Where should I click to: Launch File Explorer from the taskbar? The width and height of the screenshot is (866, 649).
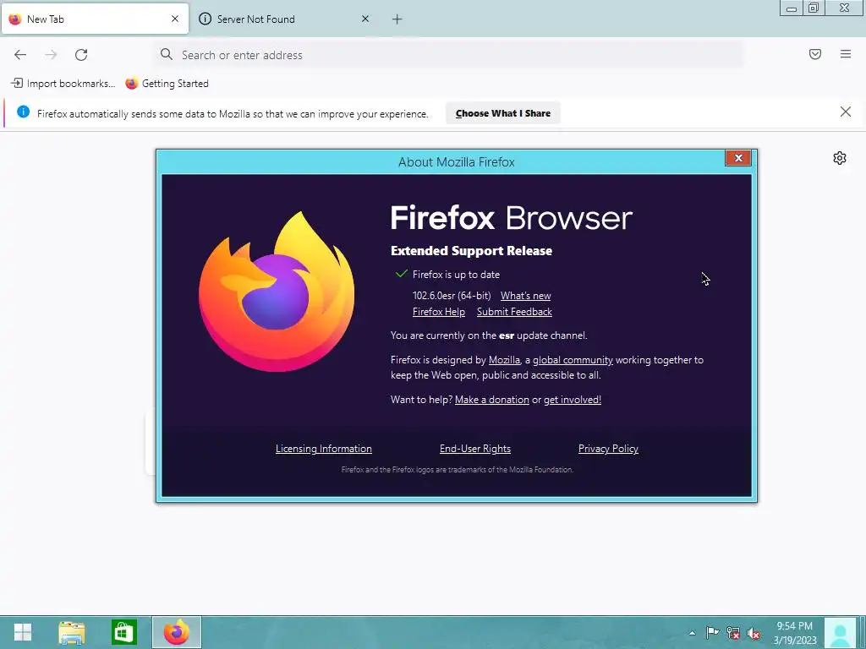click(x=72, y=632)
